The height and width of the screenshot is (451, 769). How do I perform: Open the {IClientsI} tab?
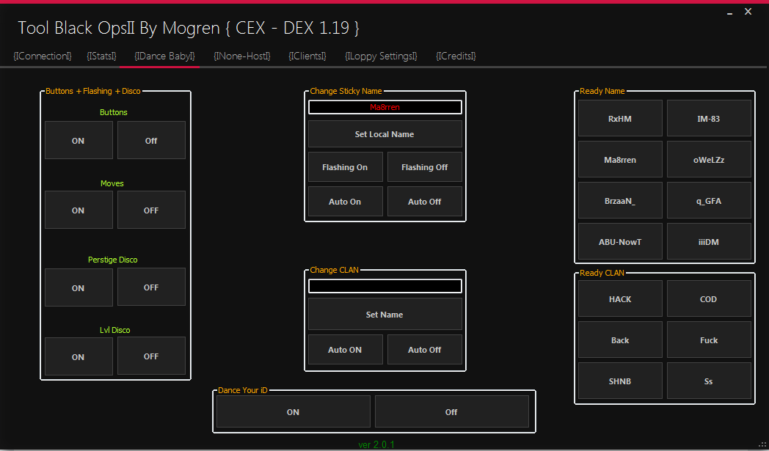pos(307,56)
